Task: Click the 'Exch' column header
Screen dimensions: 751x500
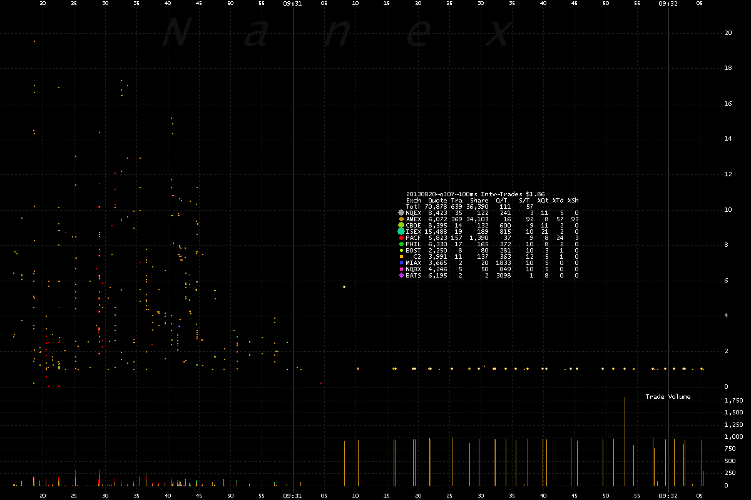Action: pos(413,201)
